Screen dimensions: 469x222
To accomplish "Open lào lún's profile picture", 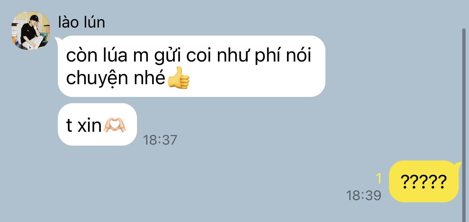I will pos(31,30).
